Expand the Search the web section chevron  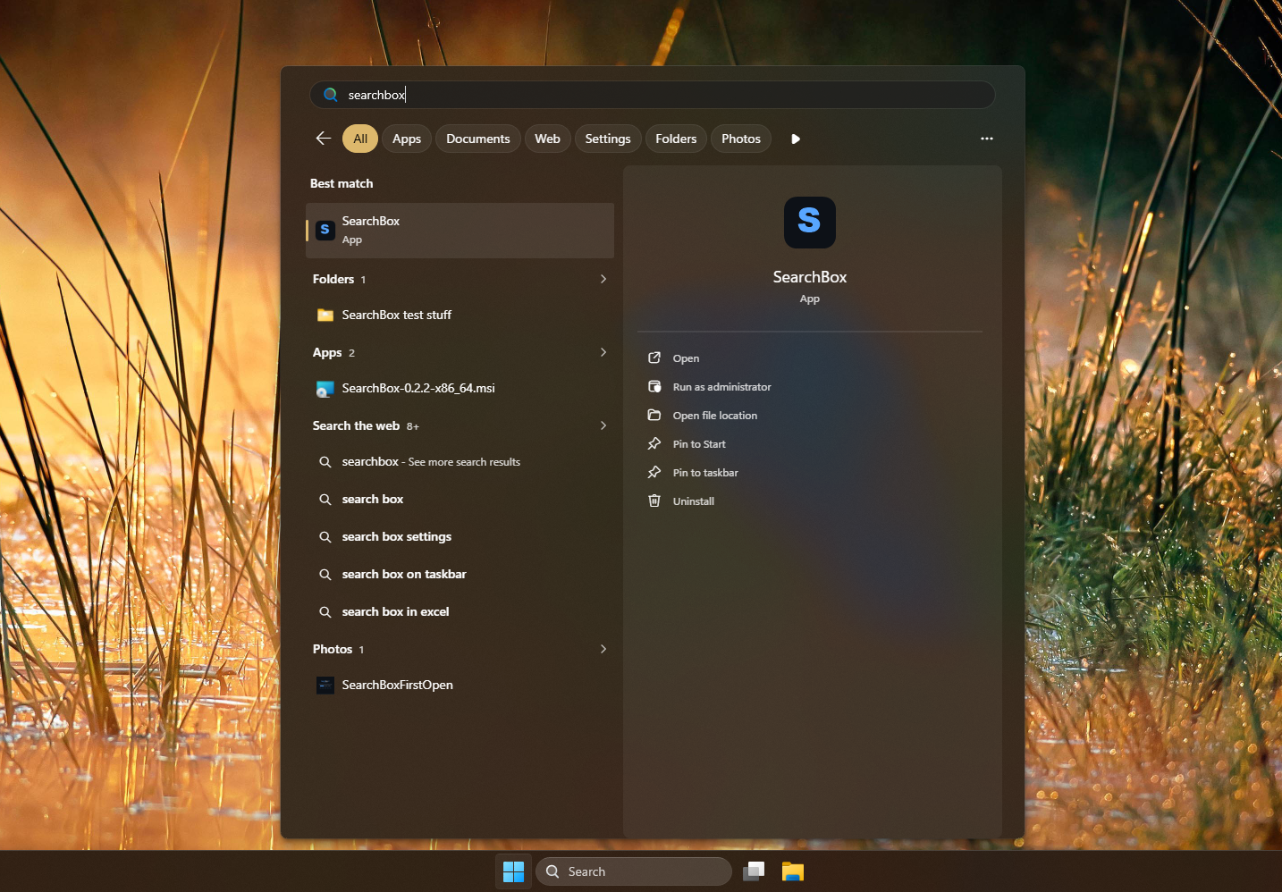tap(603, 425)
